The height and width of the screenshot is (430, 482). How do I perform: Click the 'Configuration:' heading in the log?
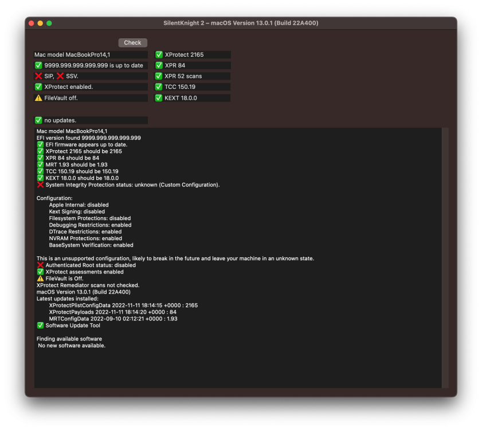[54, 198]
